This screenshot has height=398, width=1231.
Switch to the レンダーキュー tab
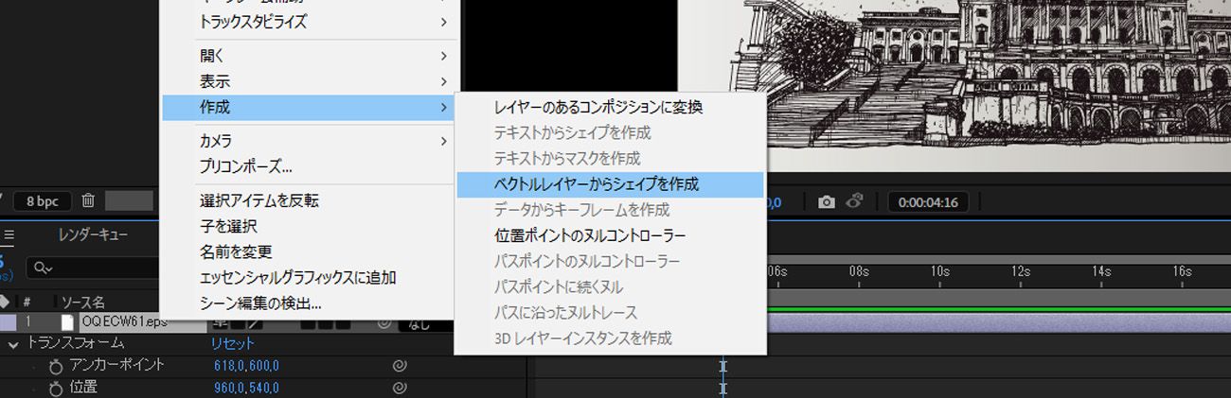[x=94, y=234]
